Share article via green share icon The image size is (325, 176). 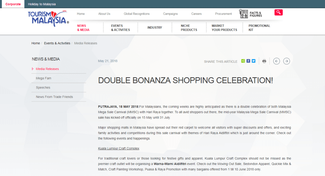(243, 61)
